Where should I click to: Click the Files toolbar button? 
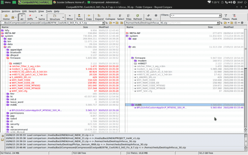coord(129,17)
